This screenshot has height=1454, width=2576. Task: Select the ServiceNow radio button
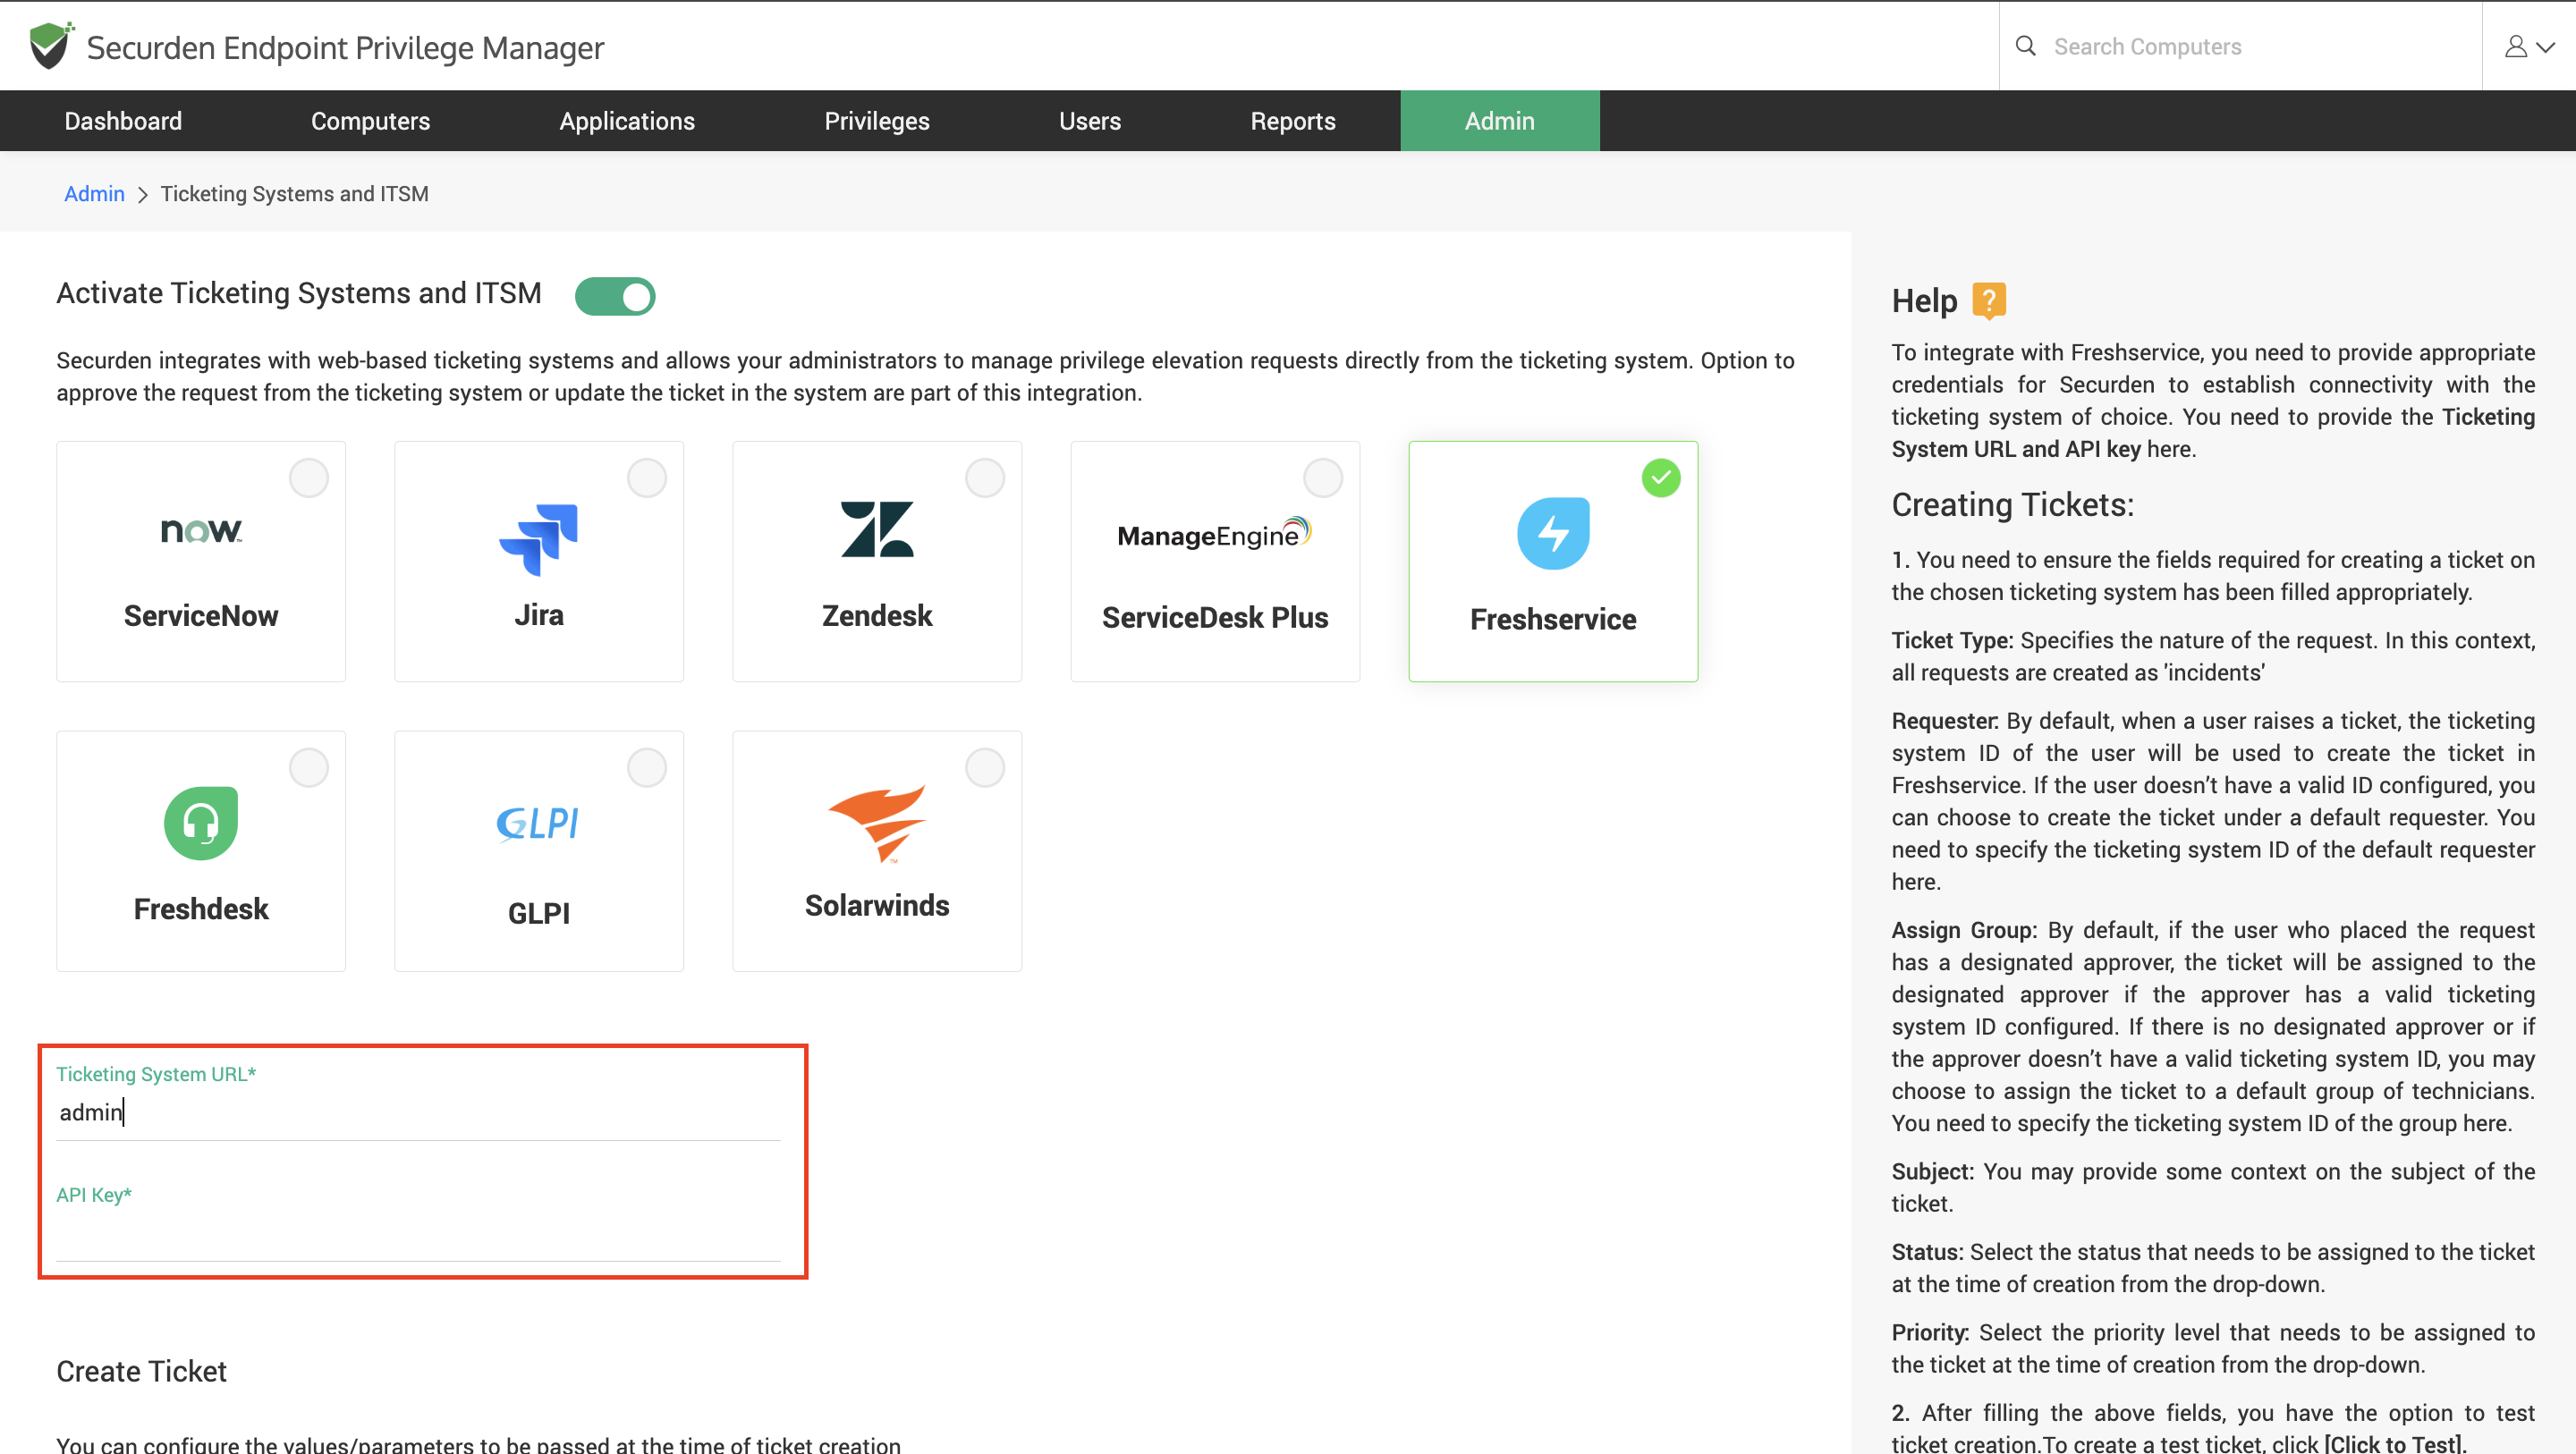click(308, 478)
